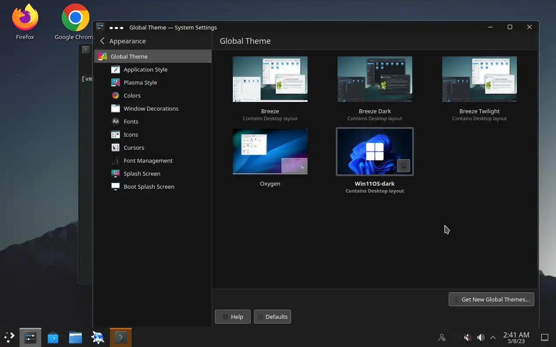The image size is (556, 347).
Task: Expand hidden system tray icons arrow
Action: tap(493, 337)
